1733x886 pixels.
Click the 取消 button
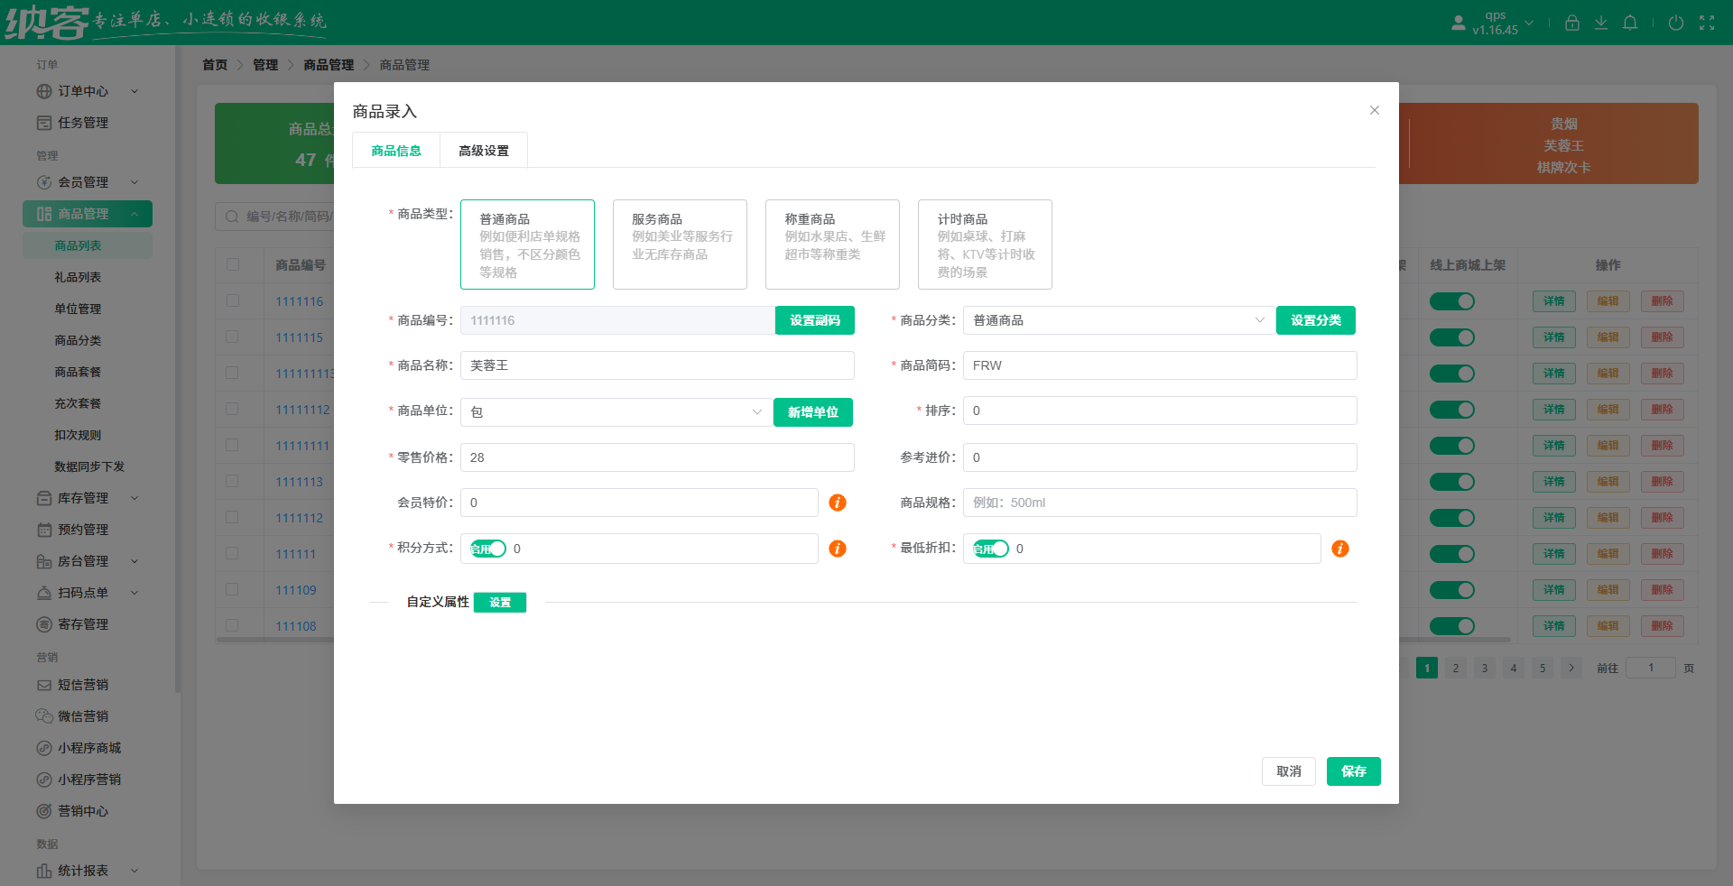pyautogui.click(x=1289, y=771)
